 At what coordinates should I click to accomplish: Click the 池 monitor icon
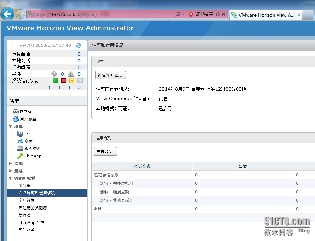point(20,134)
